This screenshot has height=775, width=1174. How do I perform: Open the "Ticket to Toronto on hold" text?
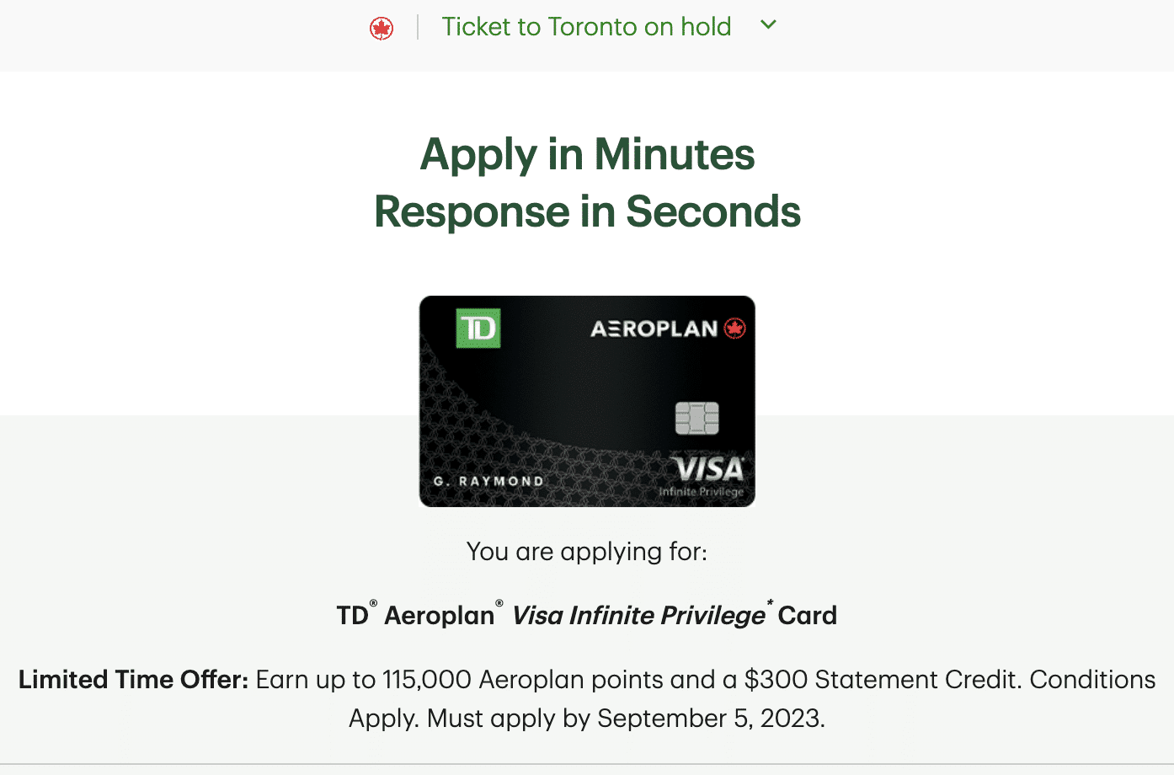pos(586,27)
